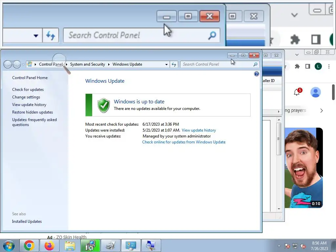Viewport: 336px width, 252px height.
Task: Open Updates: frequently asked questions
Action: point(34,122)
